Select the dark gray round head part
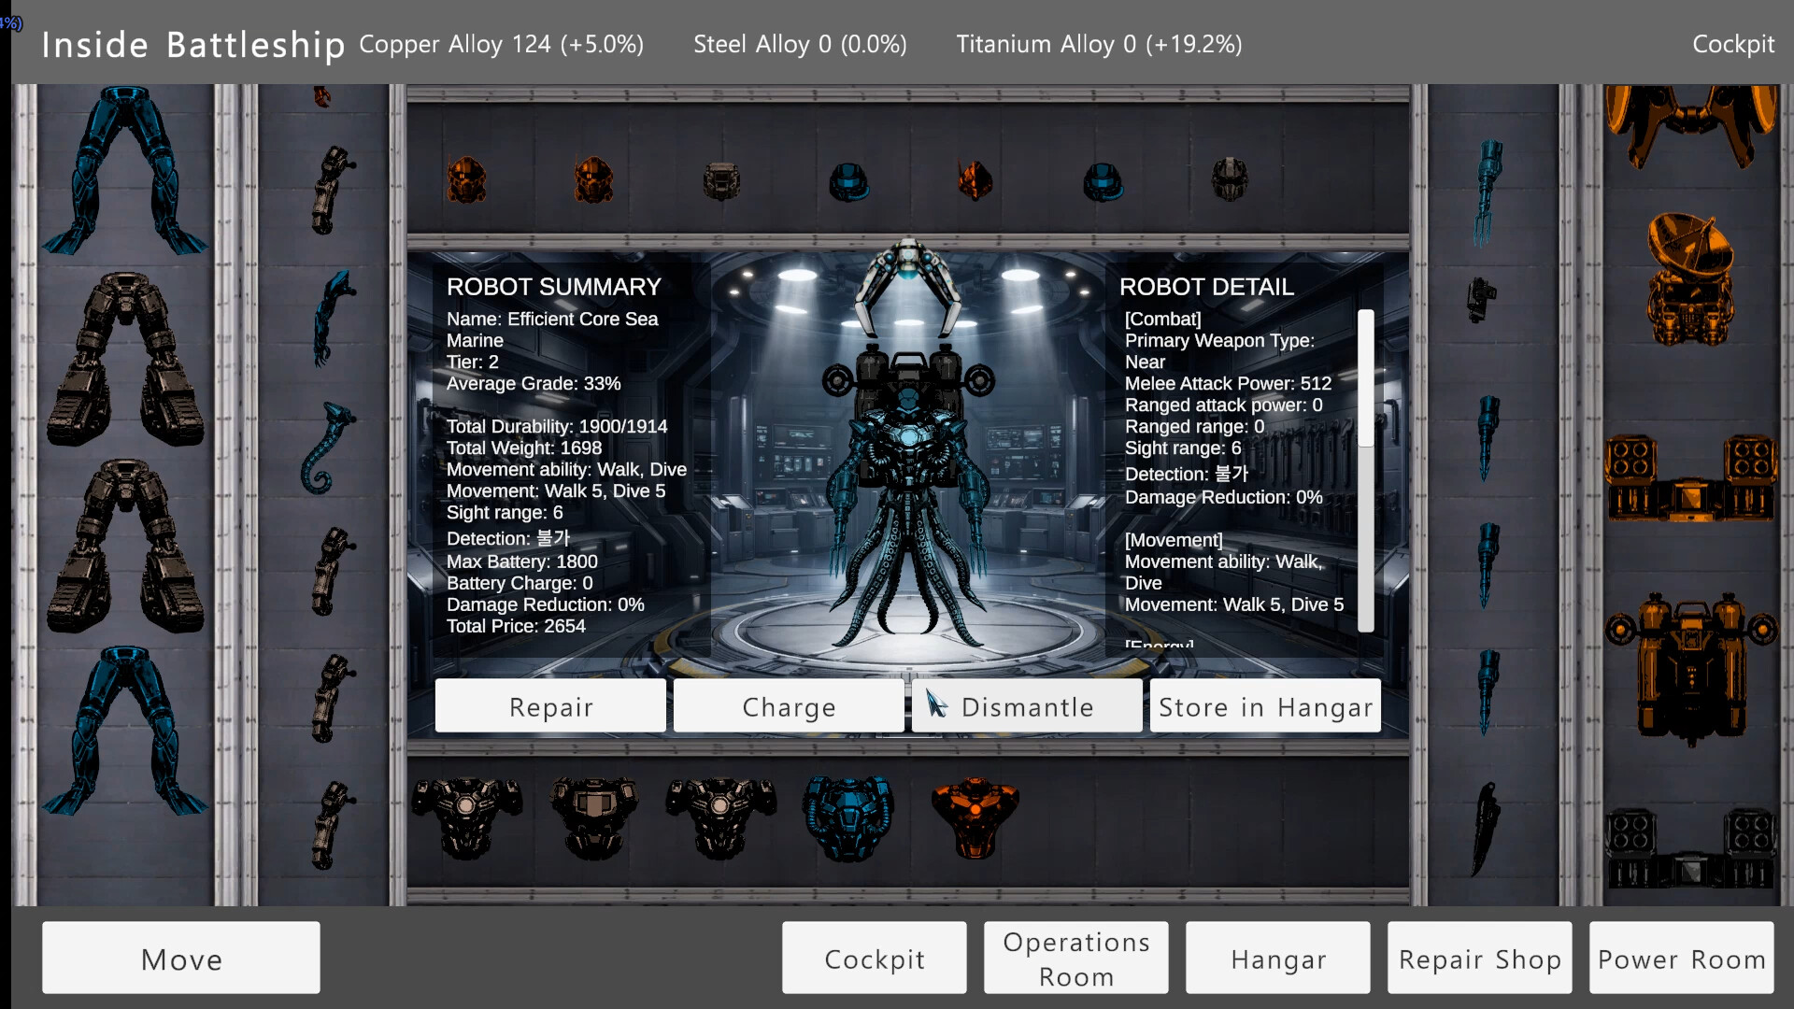Image resolution: width=1794 pixels, height=1009 pixels. pos(1230,179)
